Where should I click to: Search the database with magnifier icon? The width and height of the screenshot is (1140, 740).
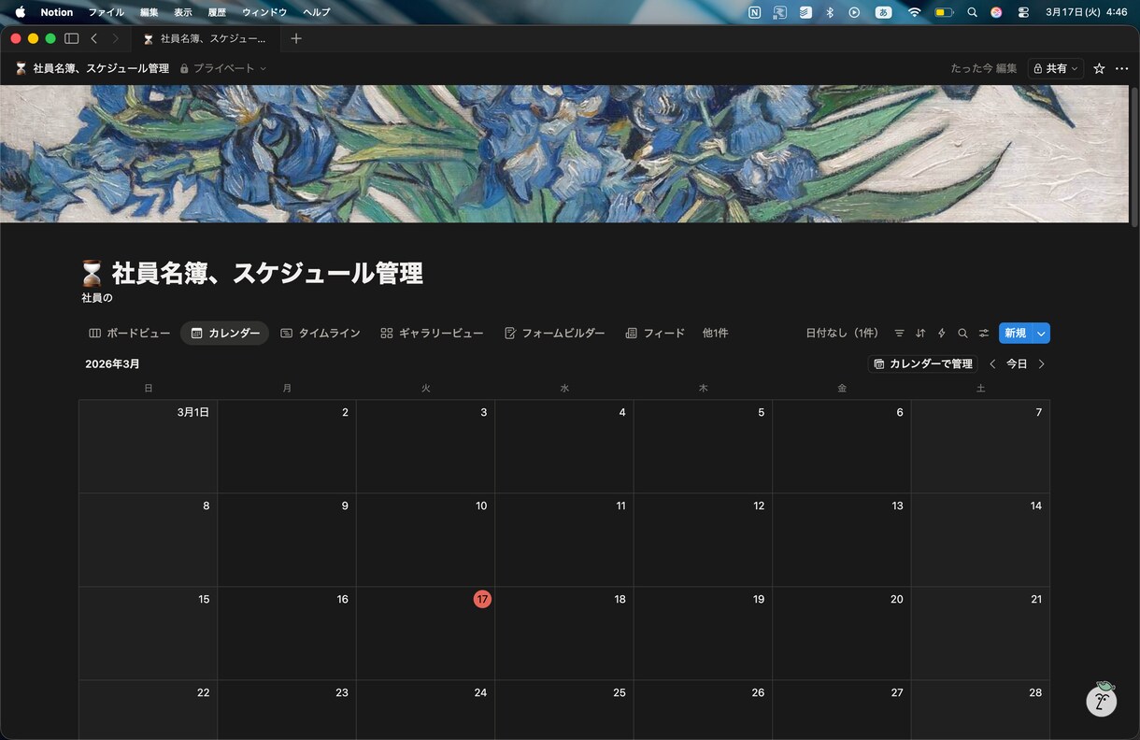click(x=962, y=333)
